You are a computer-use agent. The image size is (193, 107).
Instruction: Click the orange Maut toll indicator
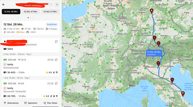click(20, 32)
